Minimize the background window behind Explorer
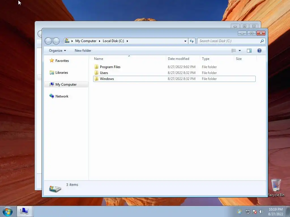 pyautogui.click(x=235, y=26)
